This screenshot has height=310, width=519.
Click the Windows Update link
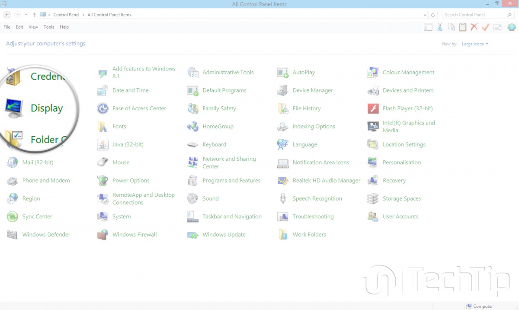point(224,235)
